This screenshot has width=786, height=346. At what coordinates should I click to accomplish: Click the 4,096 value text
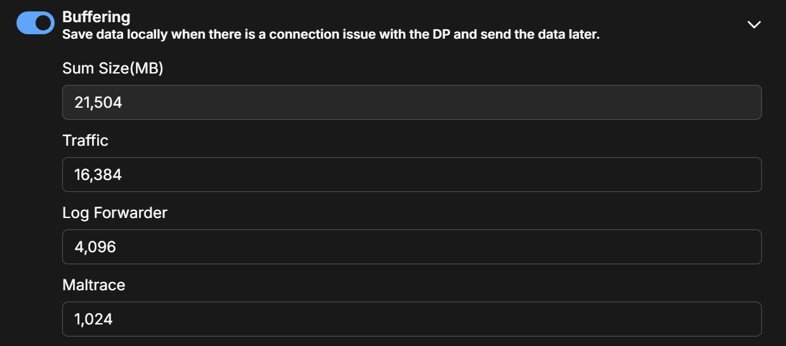[95, 247]
